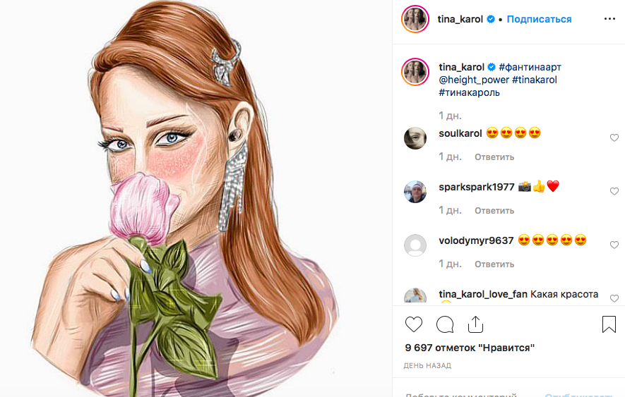
Task: Click tina_karol avatar beside the caption
Action: (415, 73)
